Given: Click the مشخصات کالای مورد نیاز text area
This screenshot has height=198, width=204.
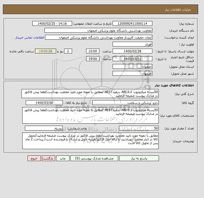Looking at the screenshot, I should [x=90, y=115].
